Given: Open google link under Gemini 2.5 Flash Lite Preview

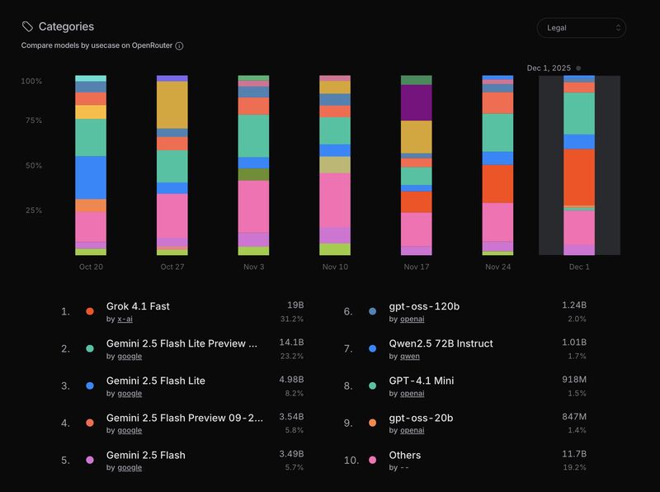Looking at the screenshot, I should coord(130,357).
